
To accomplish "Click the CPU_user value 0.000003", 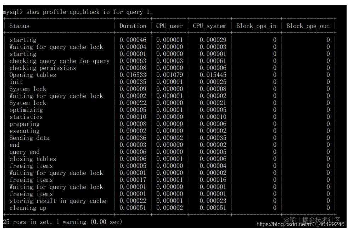I will [169, 61].
